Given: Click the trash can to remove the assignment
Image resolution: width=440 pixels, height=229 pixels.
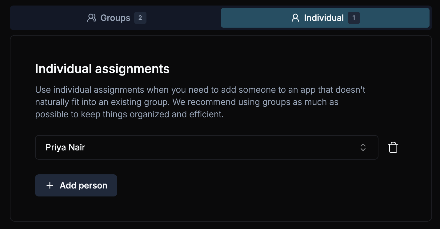Looking at the screenshot, I should pos(393,147).
